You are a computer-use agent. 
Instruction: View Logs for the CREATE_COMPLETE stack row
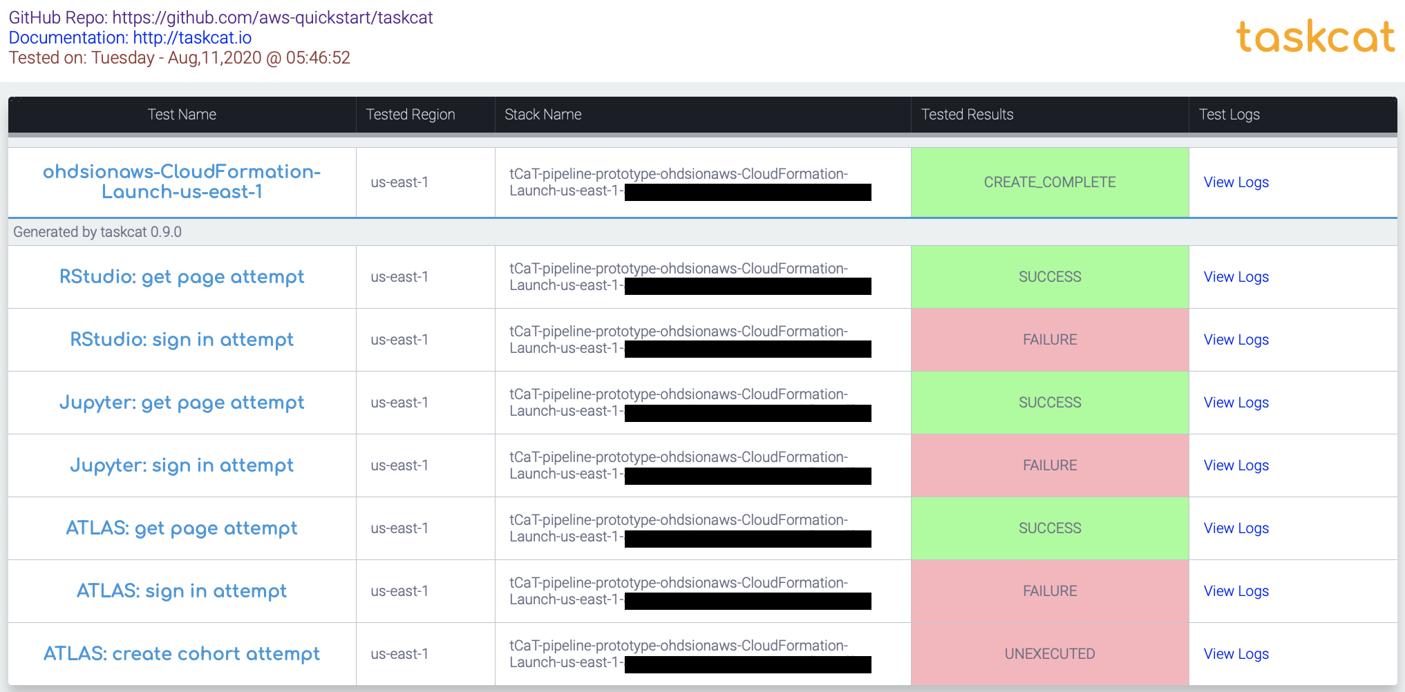[1236, 182]
